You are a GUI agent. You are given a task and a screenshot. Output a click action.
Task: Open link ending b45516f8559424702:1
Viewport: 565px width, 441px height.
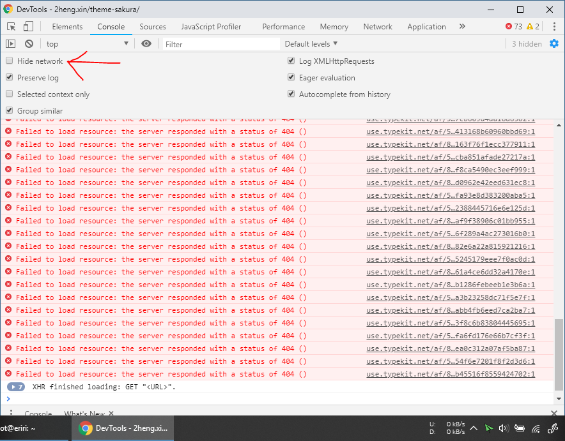451,374
